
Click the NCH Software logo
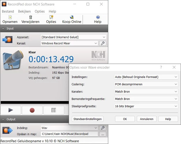tap(98, 56)
